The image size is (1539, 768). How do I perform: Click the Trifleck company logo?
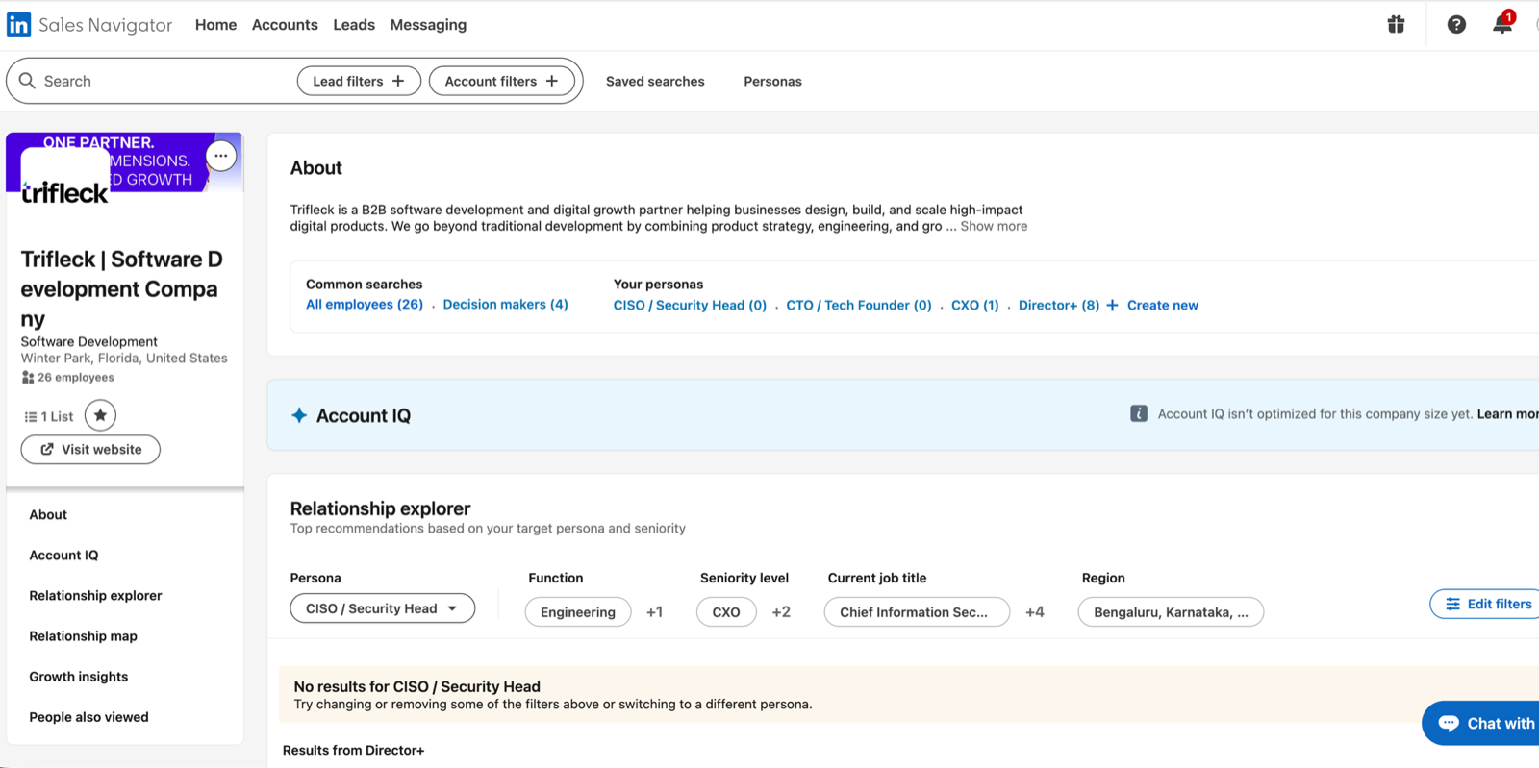coord(64,178)
